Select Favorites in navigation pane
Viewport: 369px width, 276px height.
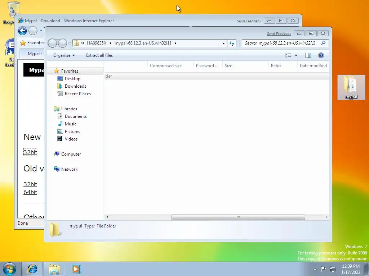click(x=70, y=71)
